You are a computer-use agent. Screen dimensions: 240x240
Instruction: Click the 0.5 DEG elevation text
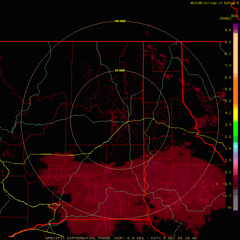[136, 238]
